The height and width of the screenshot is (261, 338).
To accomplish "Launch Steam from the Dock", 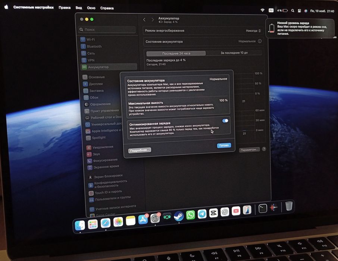I will (179, 216).
